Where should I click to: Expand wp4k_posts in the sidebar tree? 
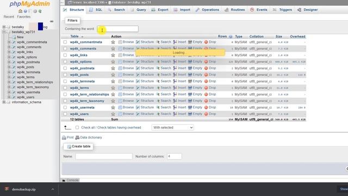9,67
